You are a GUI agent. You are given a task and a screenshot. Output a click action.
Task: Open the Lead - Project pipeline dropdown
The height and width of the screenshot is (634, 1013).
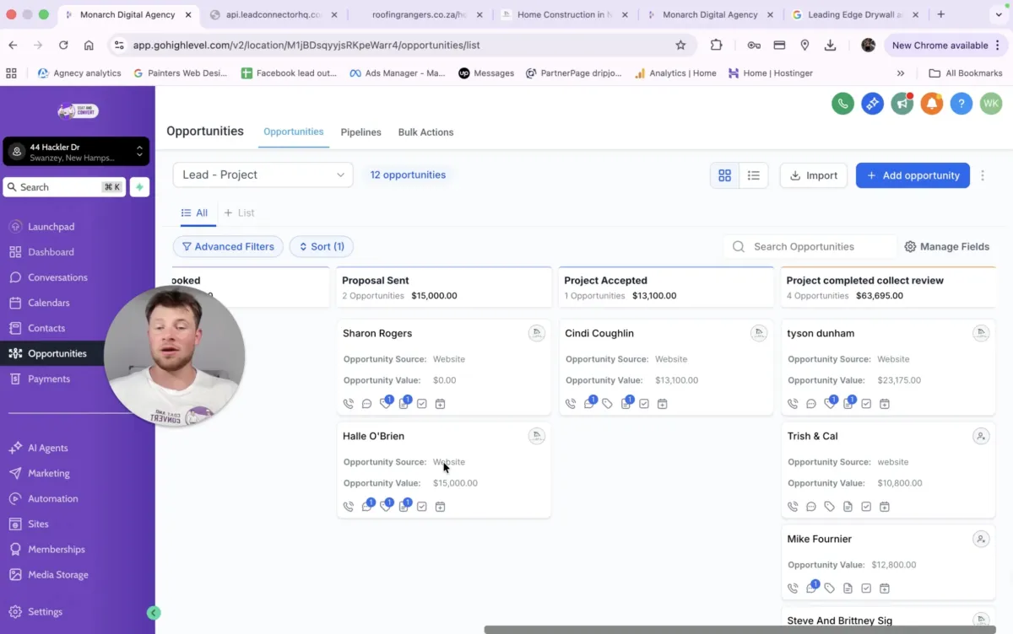click(263, 175)
